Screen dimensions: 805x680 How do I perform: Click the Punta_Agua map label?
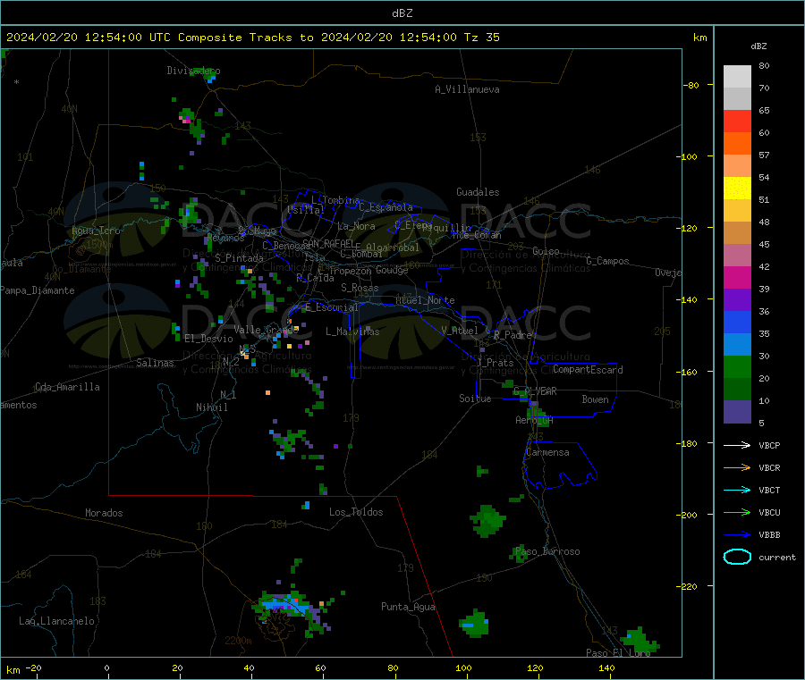click(x=408, y=607)
